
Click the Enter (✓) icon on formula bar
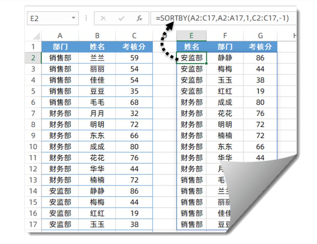pos(121,18)
